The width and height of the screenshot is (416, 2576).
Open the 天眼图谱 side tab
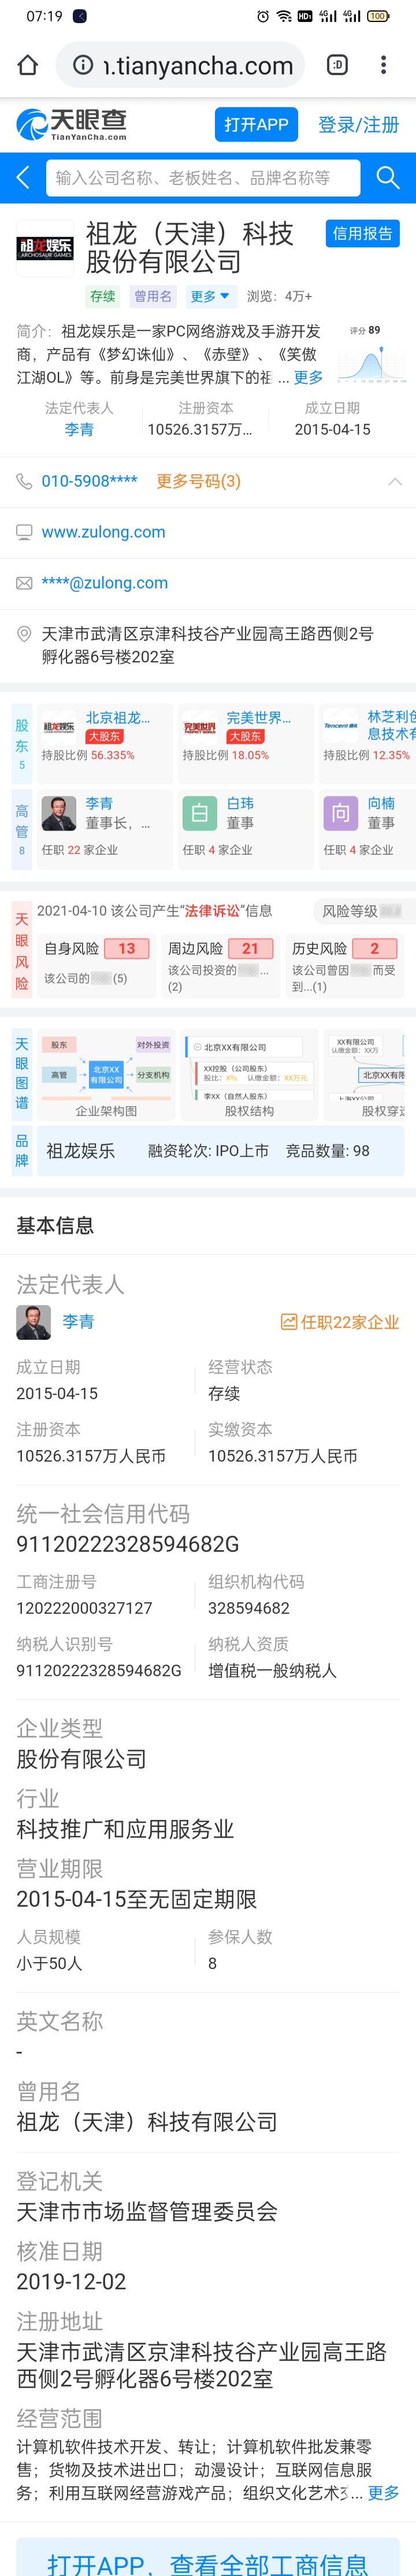pyautogui.click(x=22, y=1074)
